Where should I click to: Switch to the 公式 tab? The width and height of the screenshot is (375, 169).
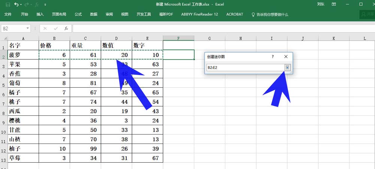point(78,14)
